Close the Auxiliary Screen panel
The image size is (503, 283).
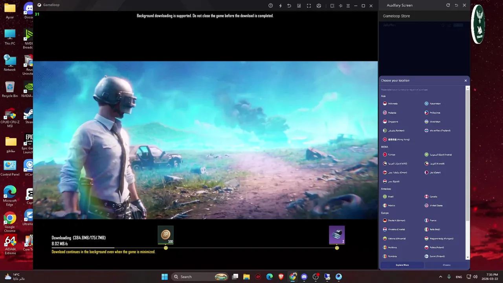464,5
